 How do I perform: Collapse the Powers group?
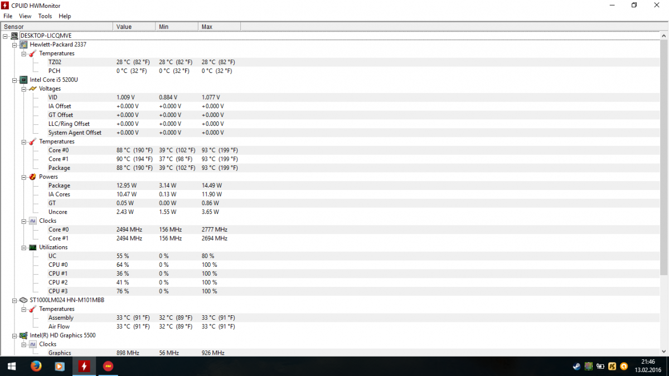coord(23,177)
